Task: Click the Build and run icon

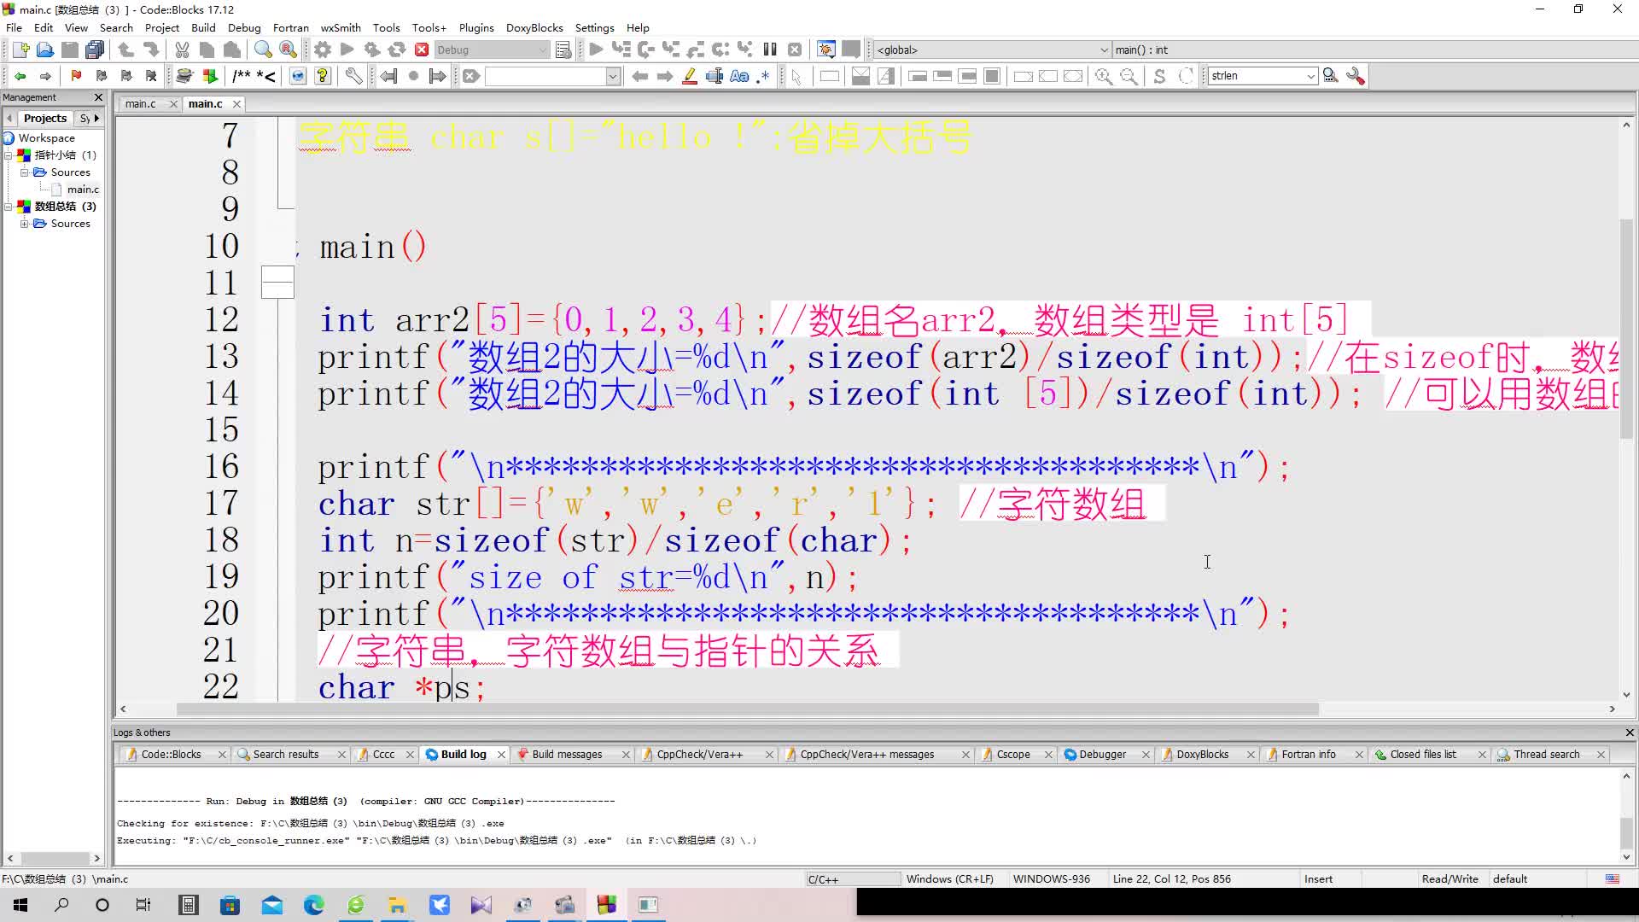Action: tap(372, 50)
